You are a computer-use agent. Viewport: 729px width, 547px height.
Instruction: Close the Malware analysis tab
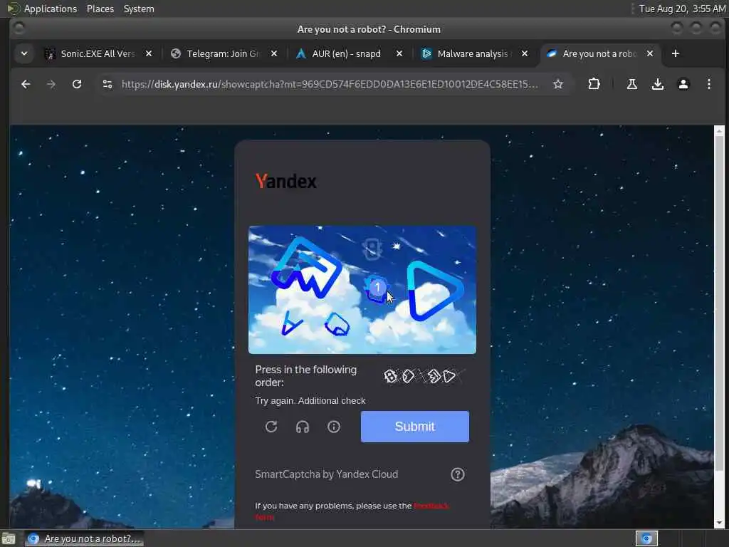coord(525,53)
